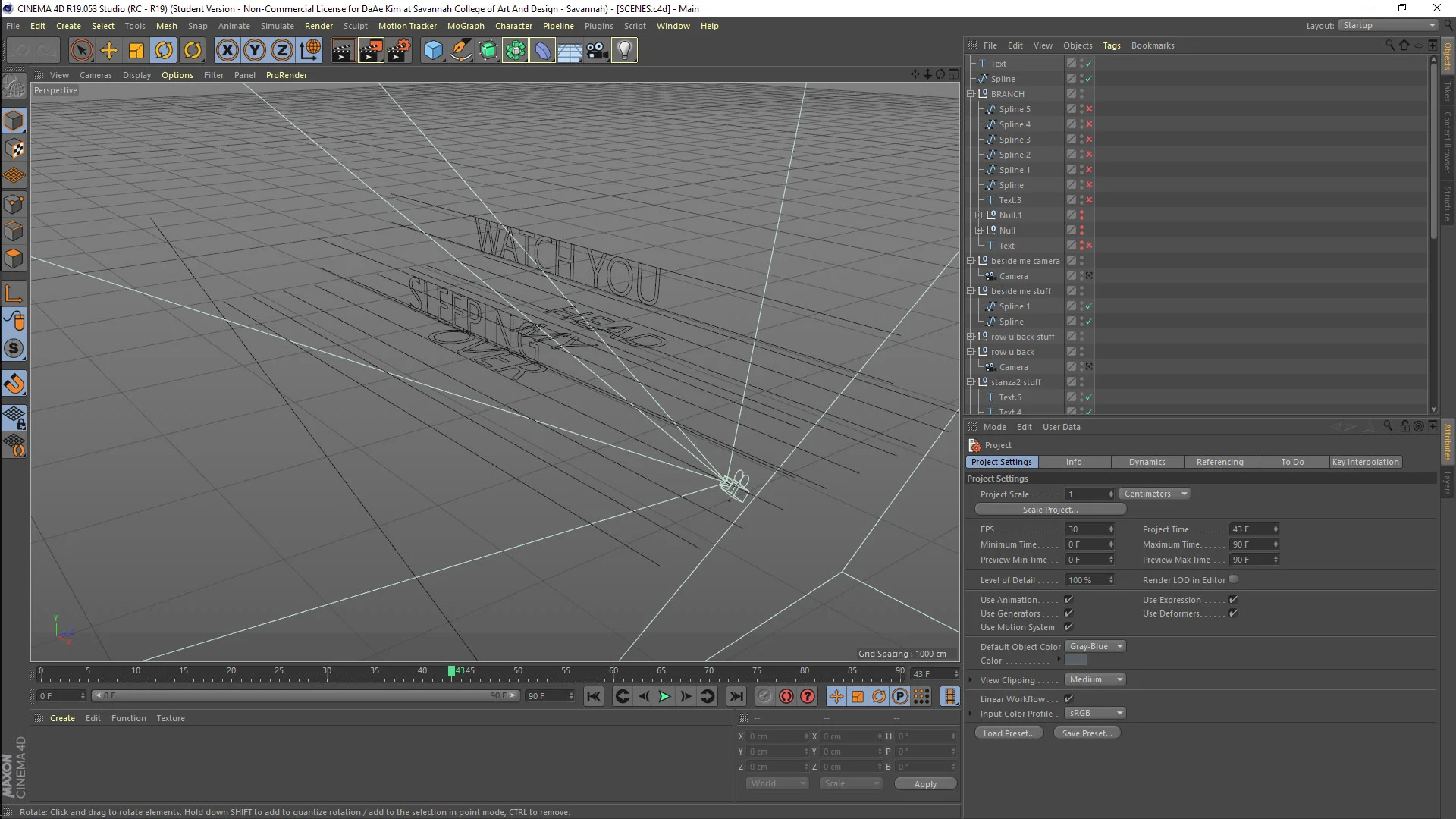Open the Centimeters unit dropdown

coord(1154,494)
